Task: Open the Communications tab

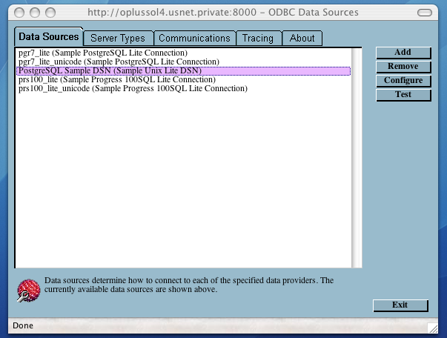Action: coord(194,38)
